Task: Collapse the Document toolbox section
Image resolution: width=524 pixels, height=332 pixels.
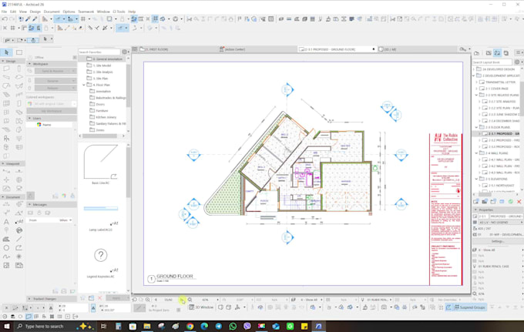Action: pyautogui.click(x=3, y=197)
